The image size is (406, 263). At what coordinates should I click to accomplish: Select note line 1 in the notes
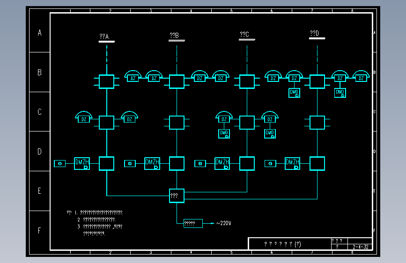click(x=99, y=212)
